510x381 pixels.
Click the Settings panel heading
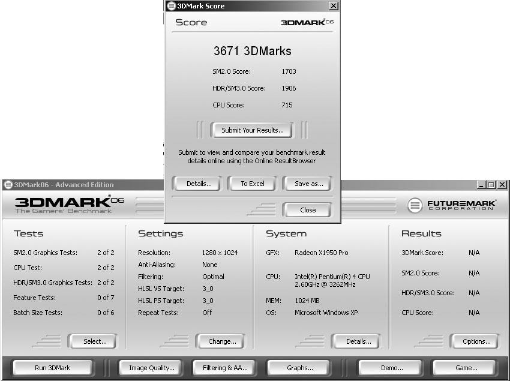click(160, 233)
